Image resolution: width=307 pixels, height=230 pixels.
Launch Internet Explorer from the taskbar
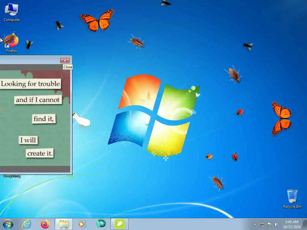point(27,224)
